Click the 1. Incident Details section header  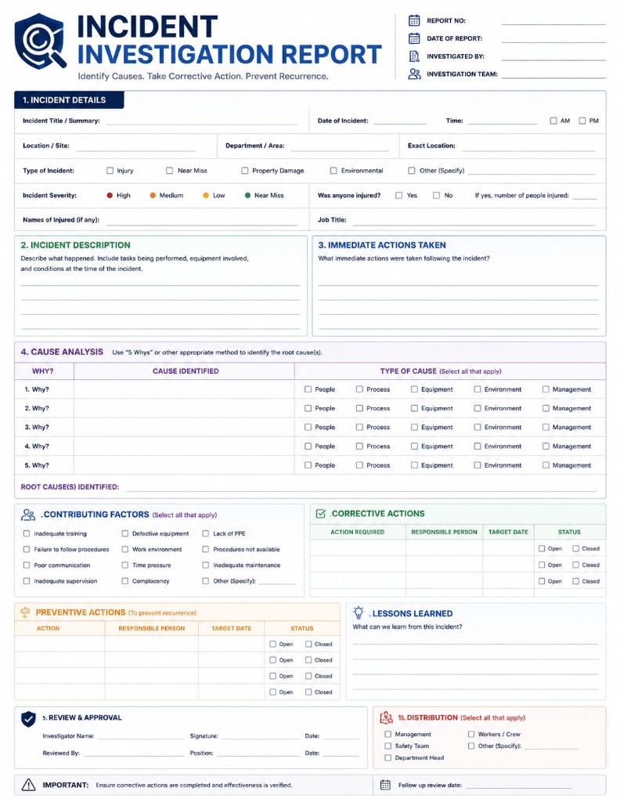[x=69, y=100]
